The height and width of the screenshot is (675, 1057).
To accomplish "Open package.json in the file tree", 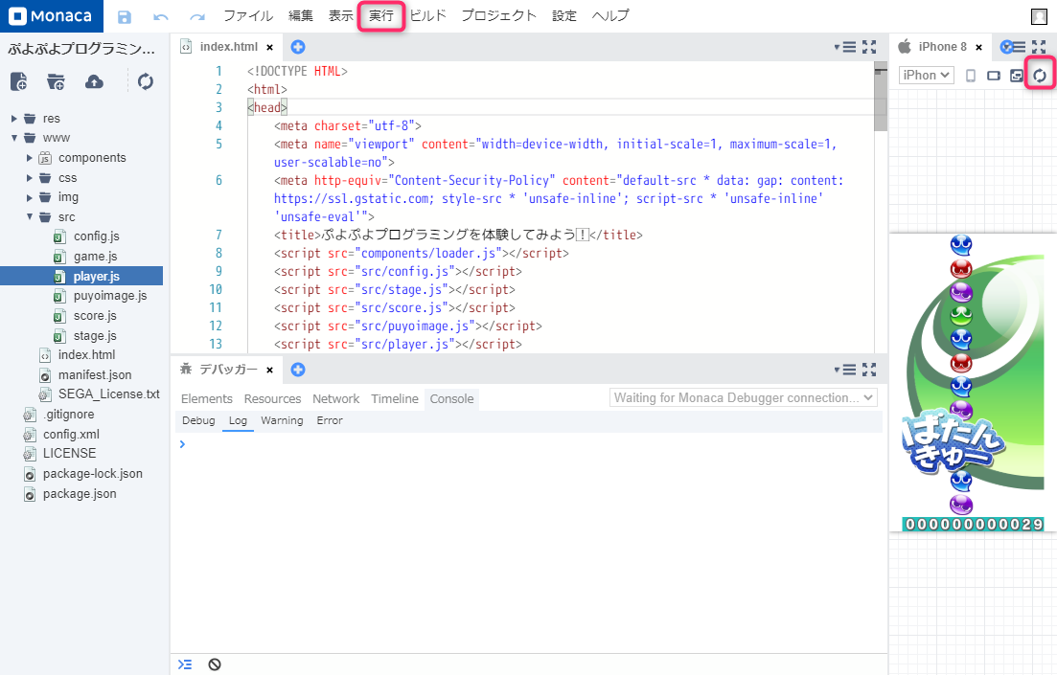I will click(x=80, y=494).
